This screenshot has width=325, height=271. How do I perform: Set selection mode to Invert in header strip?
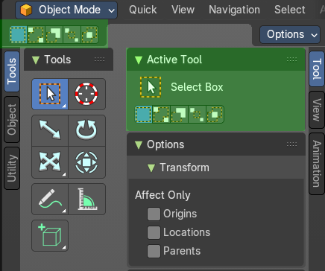pyautogui.click(x=72, y=35)
